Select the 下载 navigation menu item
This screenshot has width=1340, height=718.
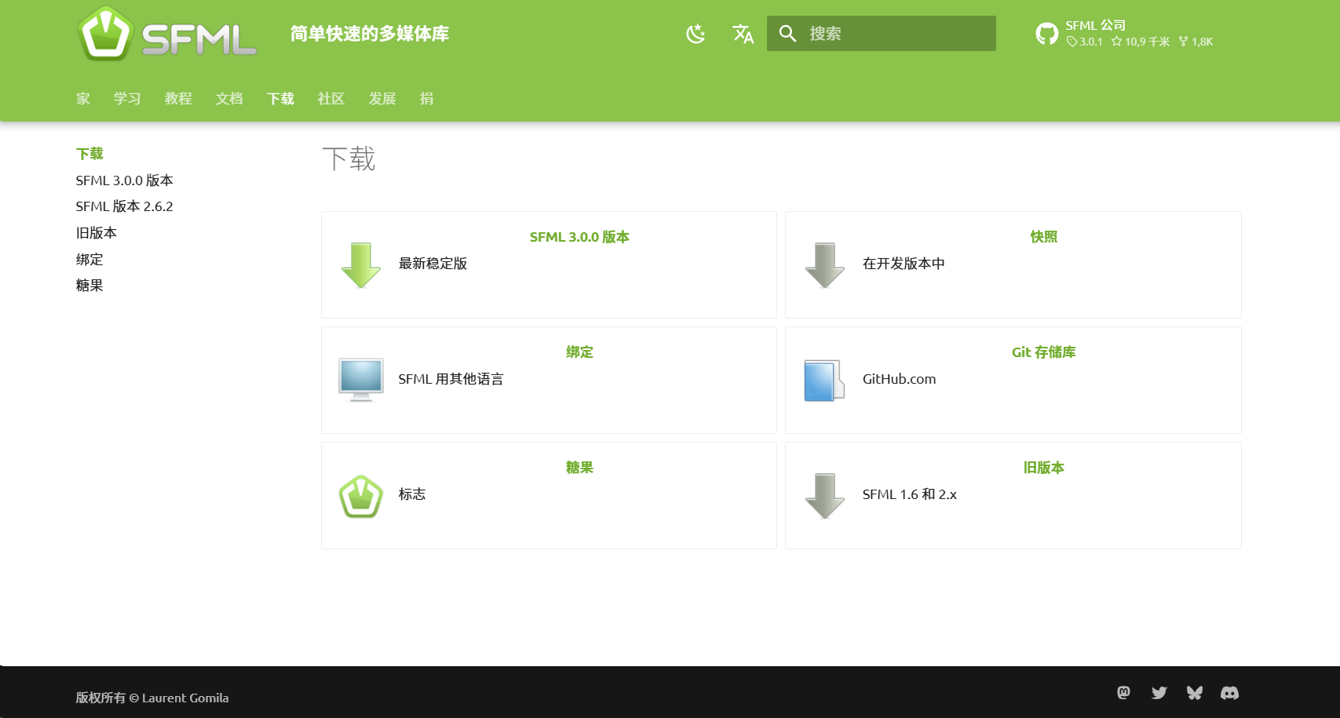(x=280, y=99)
